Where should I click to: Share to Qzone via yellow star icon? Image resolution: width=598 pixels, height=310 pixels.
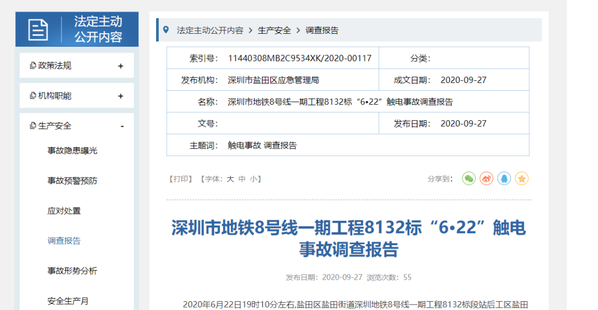coord(522,178)
